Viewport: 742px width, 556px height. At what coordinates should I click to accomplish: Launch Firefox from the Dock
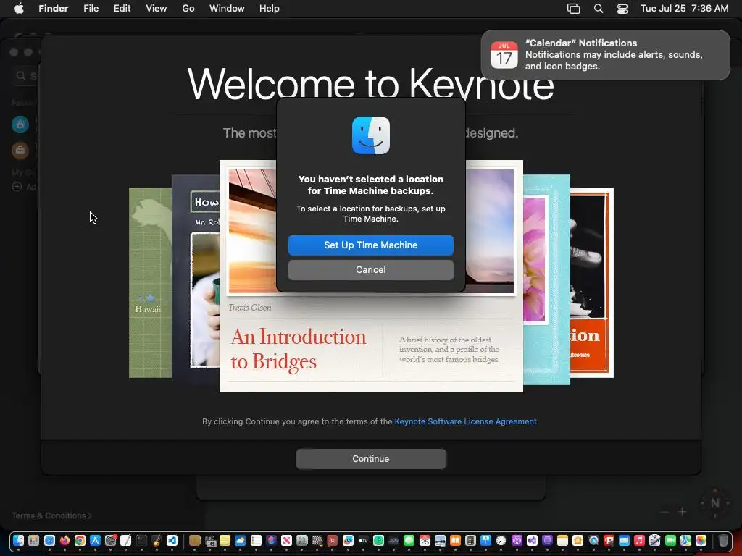click(64, 540)
